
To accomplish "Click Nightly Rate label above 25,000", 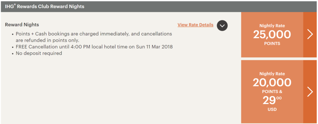I will [272, 26].
